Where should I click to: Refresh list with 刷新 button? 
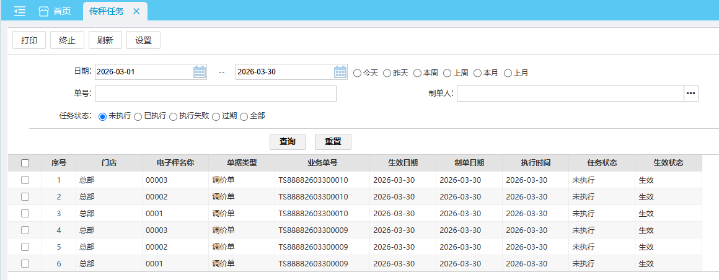point(105,40)
